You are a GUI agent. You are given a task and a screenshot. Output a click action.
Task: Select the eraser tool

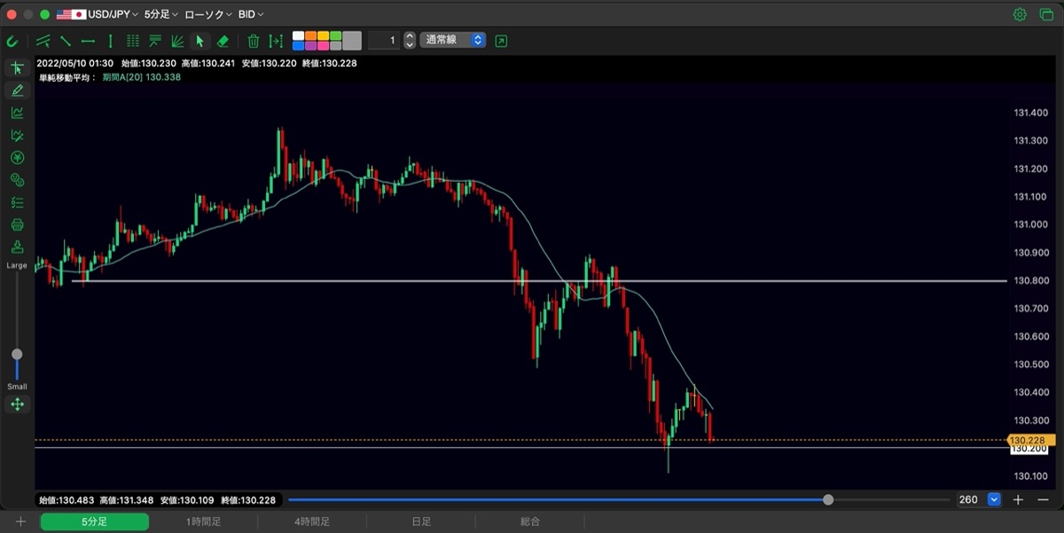coord(223,41)
